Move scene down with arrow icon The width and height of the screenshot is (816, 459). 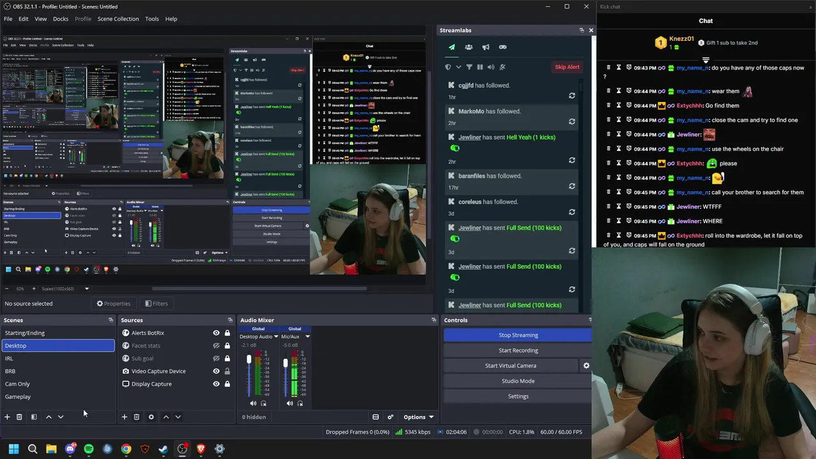click(61, 417)
